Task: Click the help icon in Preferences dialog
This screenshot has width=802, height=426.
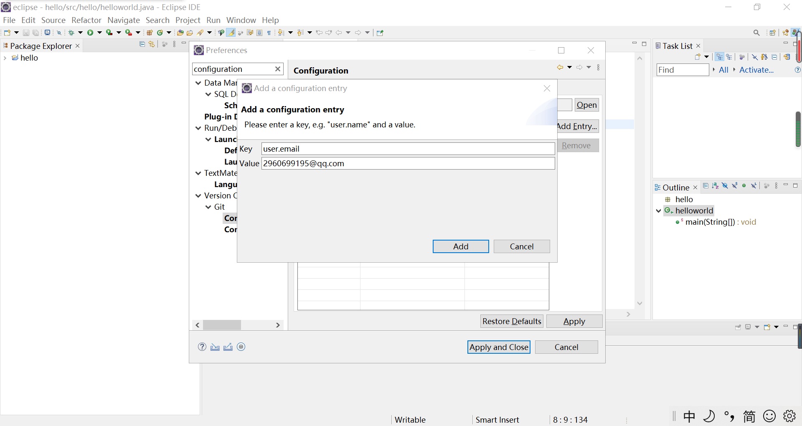Action: [202, 347]
